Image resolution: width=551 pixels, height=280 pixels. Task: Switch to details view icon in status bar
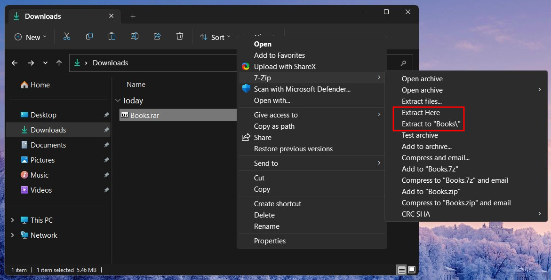401,270
